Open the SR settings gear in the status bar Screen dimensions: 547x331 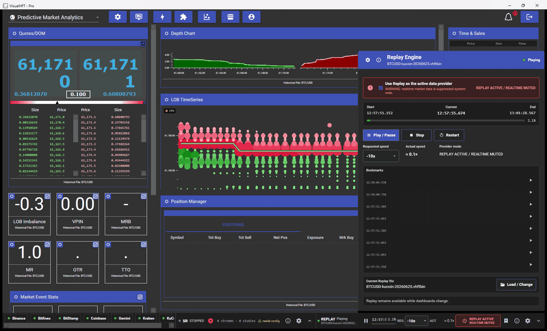coord(299,321)
